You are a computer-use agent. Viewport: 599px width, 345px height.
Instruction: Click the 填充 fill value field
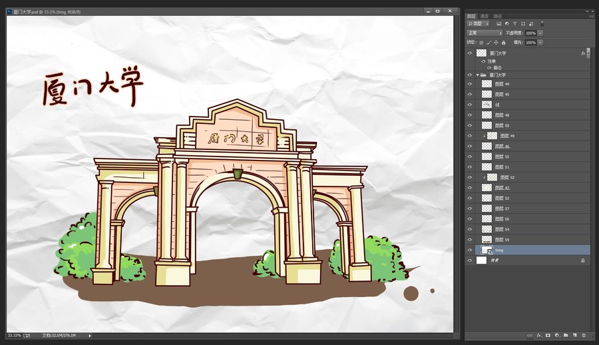coord(531,43)
